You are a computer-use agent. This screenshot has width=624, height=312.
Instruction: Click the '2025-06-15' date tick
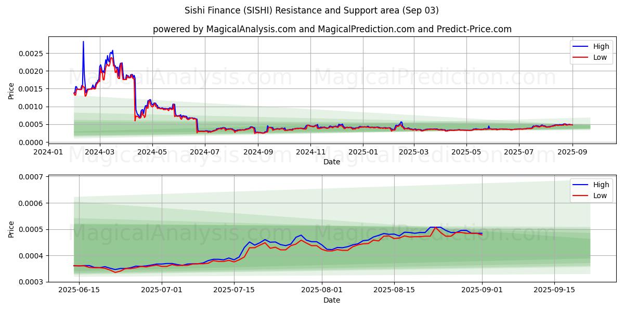pos(79,290)
